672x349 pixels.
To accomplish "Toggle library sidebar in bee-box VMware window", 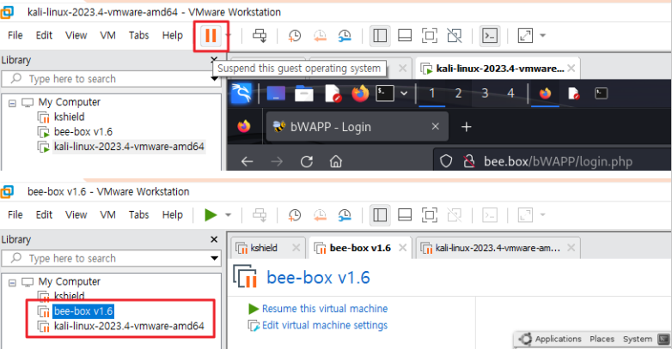I will pyautogui.click(x=380, y=215).
